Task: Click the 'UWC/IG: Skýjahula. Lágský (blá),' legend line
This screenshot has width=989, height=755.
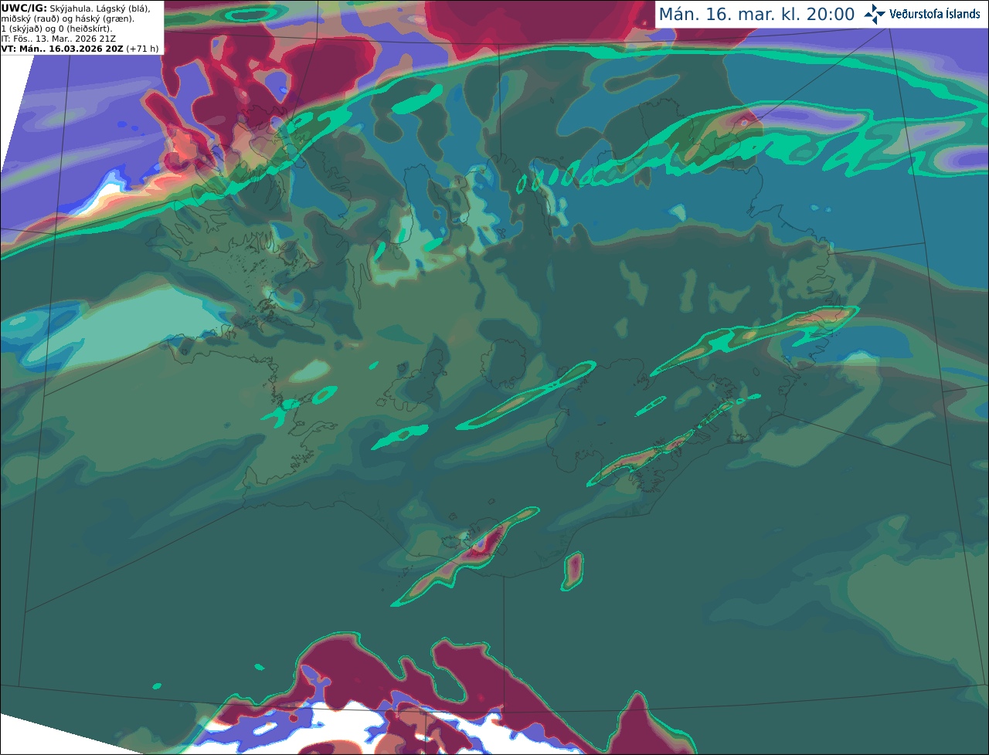Action: coord(76,8)
